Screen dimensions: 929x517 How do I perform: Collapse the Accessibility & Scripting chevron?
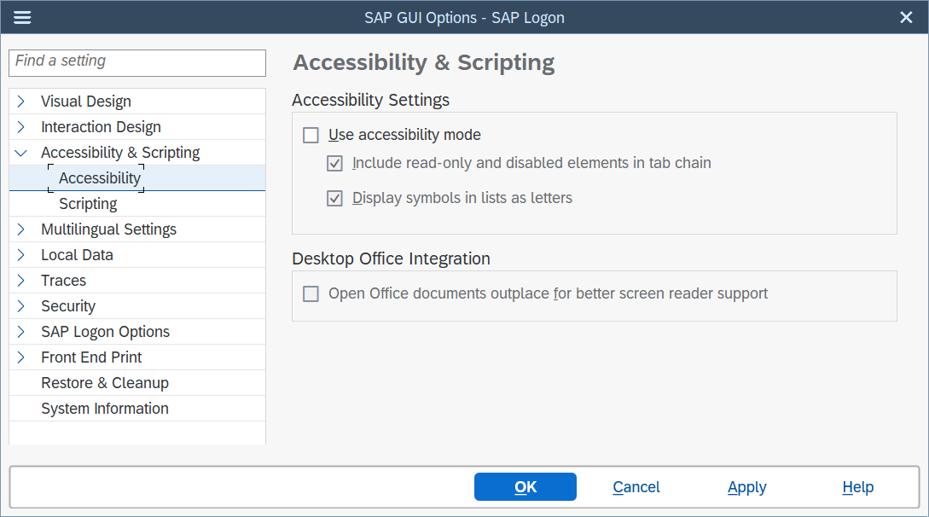coord(21,153)
